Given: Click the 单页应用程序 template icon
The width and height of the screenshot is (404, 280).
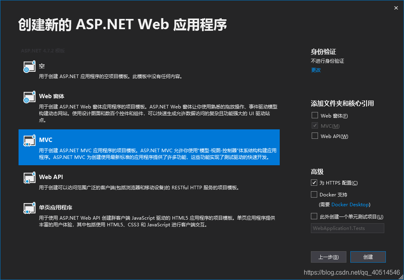Looking at the screenshot, I should pos(29,208).
